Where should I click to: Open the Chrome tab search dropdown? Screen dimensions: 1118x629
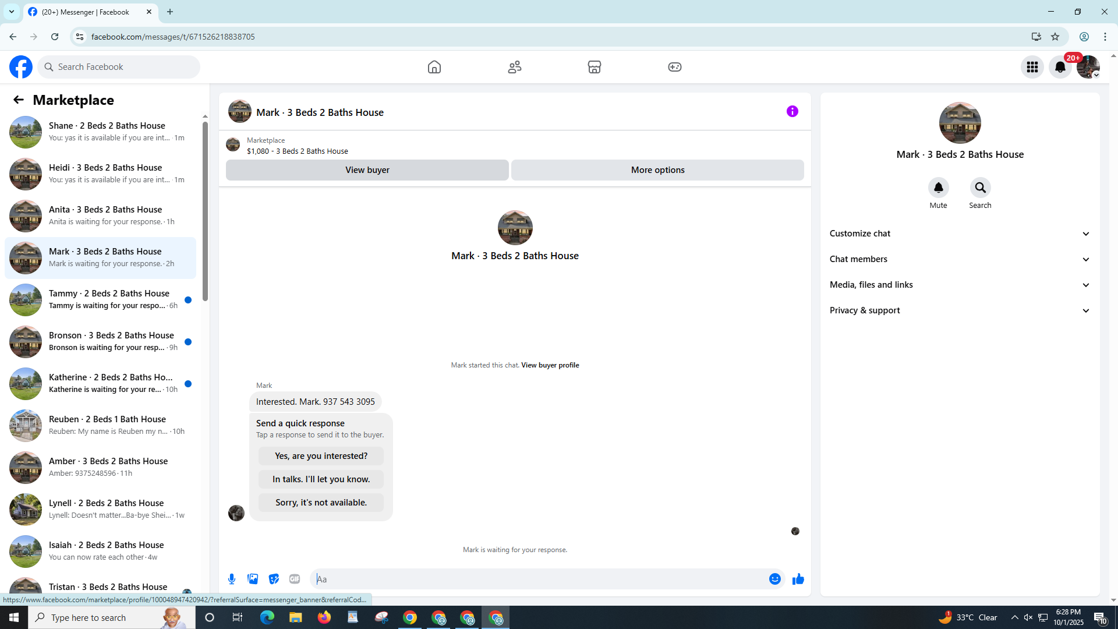12,12
